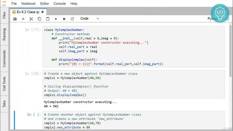Run the selected cell
This screenshot has height=131, width=233.
[x=56, y=19]
